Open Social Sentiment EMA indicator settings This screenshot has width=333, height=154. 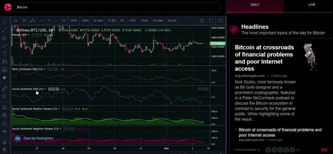[x=54, y=89]
